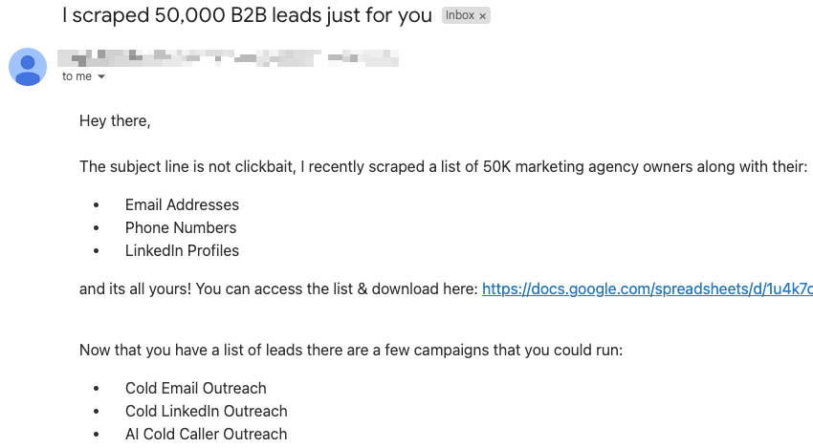The image size is (813, 448).
Task: Click the 'subject line is not clickbait' sentence
Action: click(x=443, y=167)
